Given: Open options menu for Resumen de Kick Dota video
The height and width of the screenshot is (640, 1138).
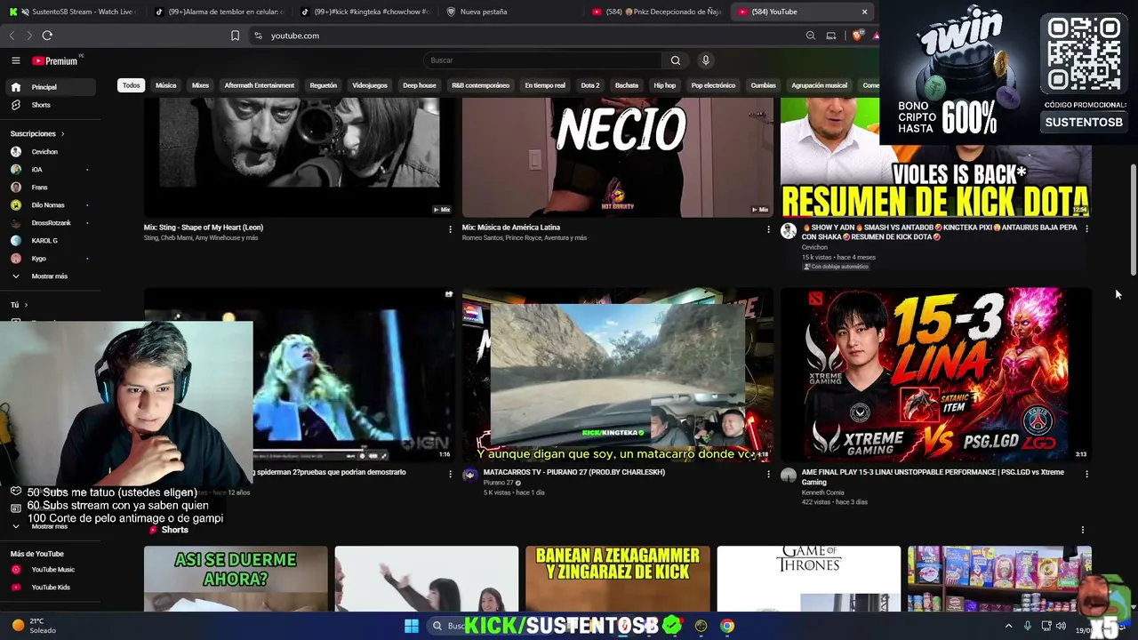Looking at the screenshot, I should point(1086,228).
